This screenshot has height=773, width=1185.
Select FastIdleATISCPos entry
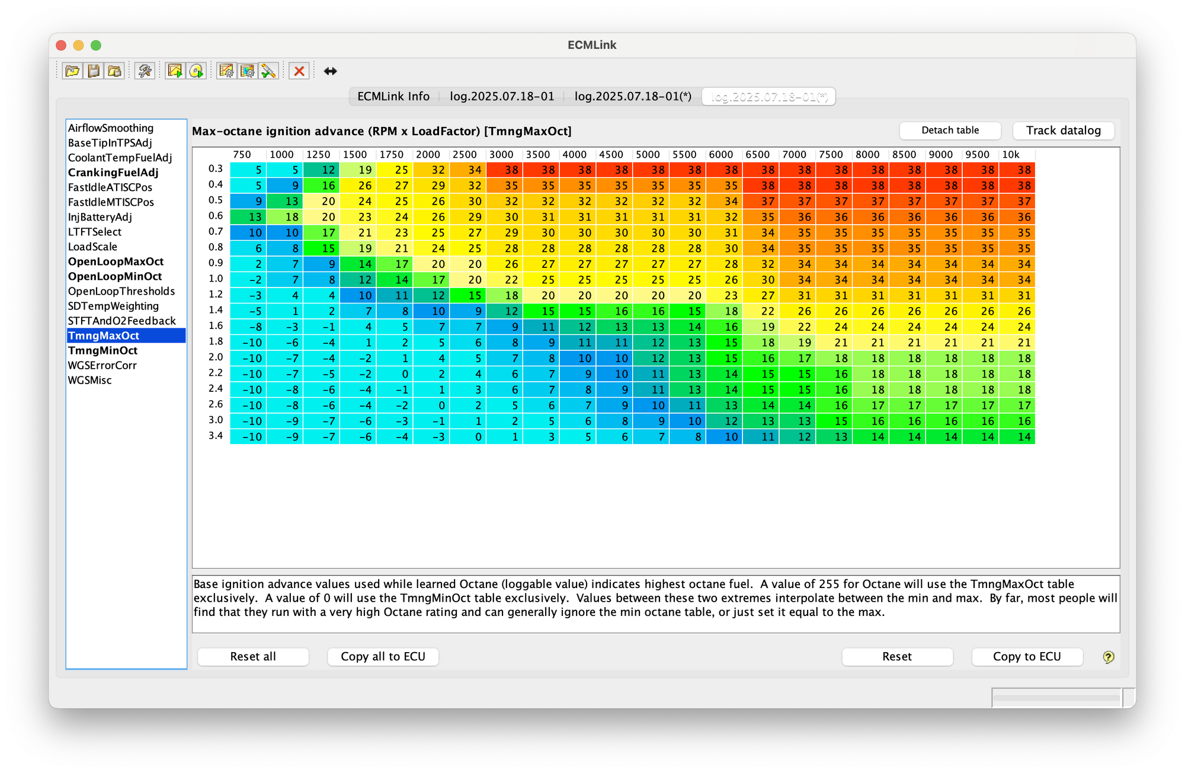coord(126,187)
